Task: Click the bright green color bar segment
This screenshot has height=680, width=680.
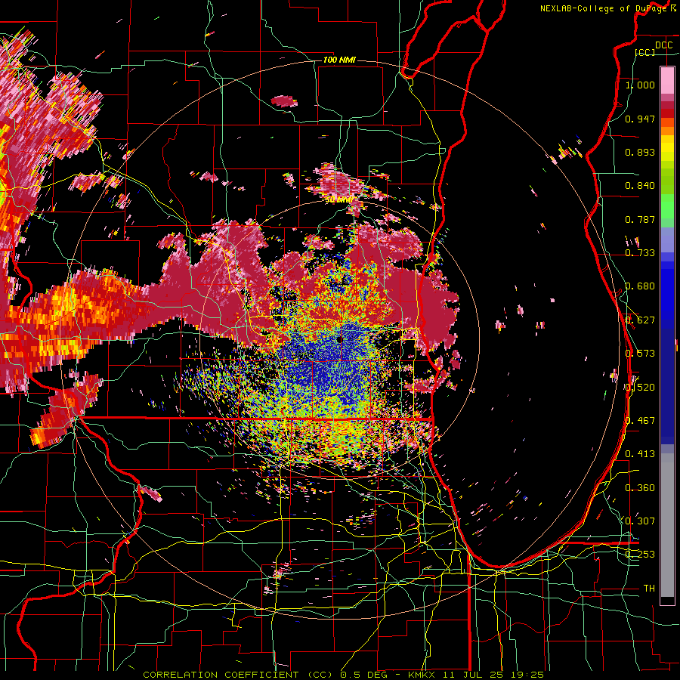Action: 667,206
